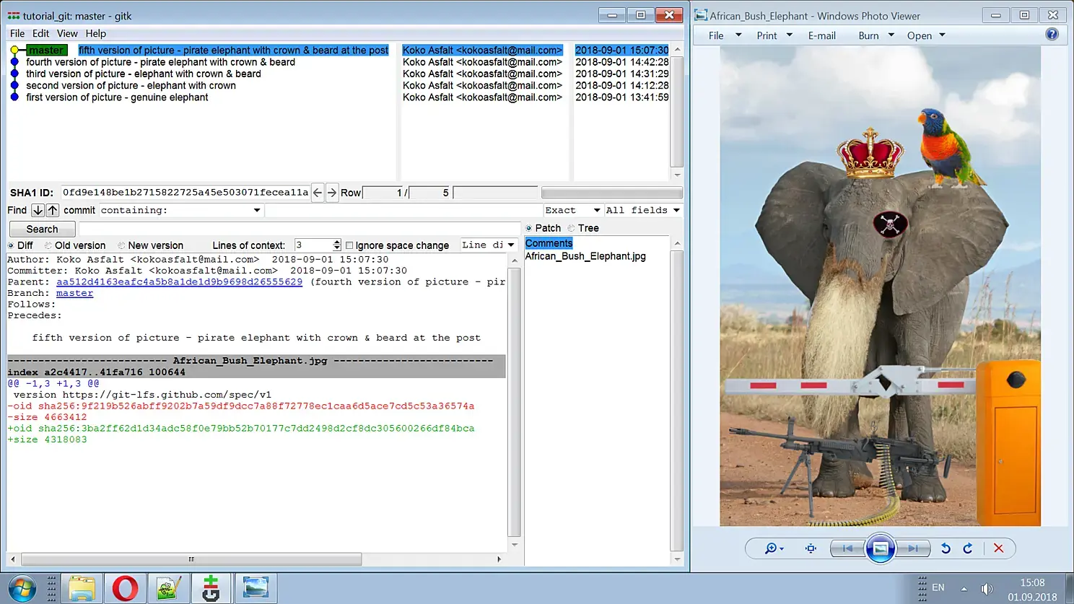Open Print menu in Photo Viewer
Image resolution: width=1074 pixels, height=604 pixels.
[774, 35]
